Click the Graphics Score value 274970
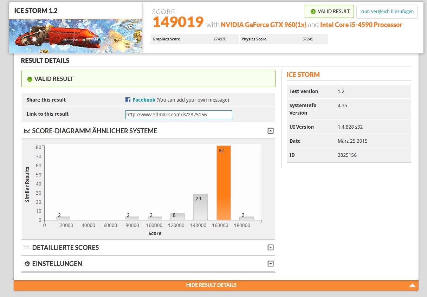 click(x=220, y=39)
